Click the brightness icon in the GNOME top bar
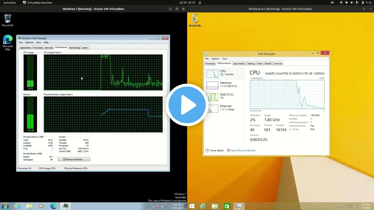This screenshot has height=210, width=374. click(x=341, y=3)
